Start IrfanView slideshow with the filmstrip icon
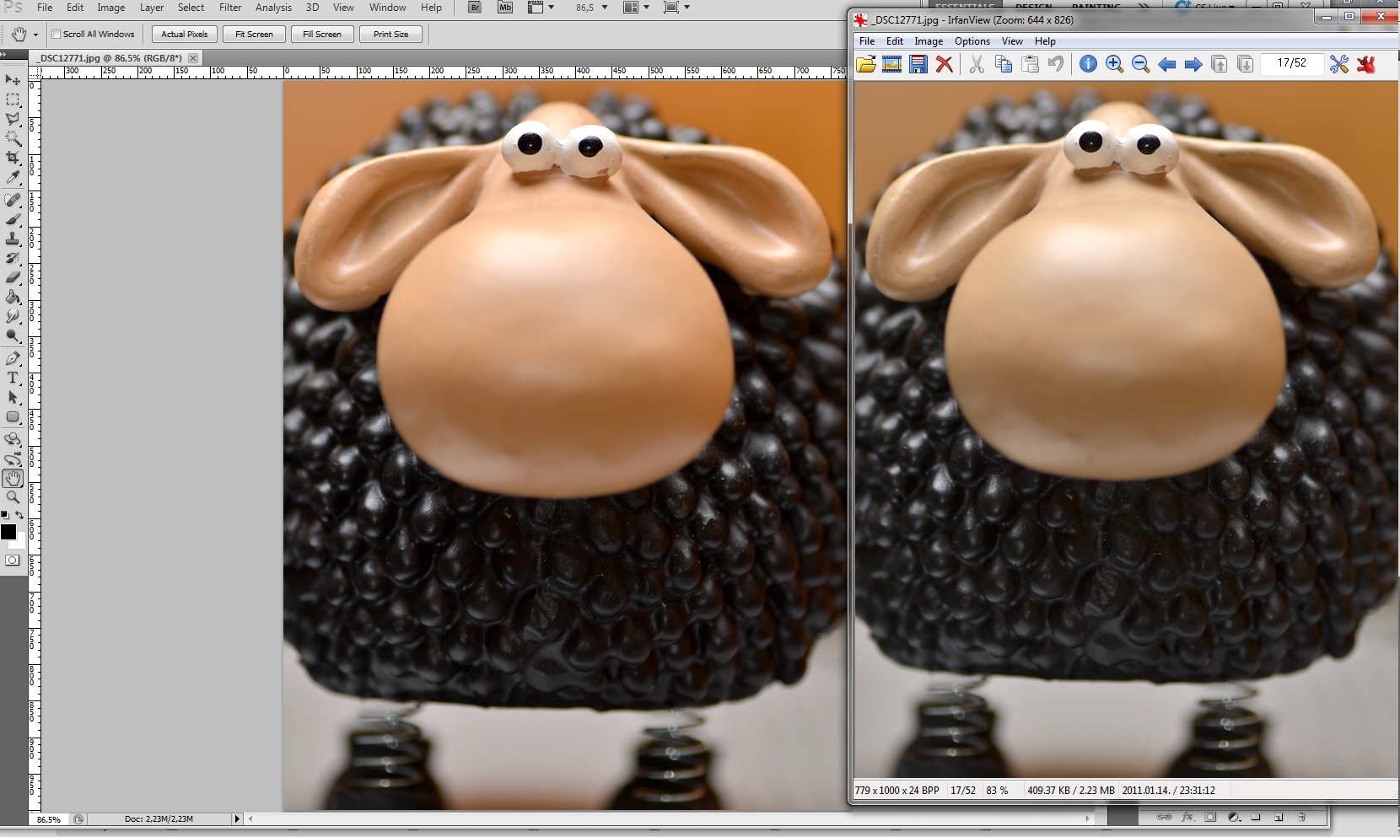This screenshot has height=837, width=1400. [891, 64]
